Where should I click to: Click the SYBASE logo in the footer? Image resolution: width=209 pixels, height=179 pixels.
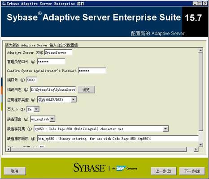point(89,167)
